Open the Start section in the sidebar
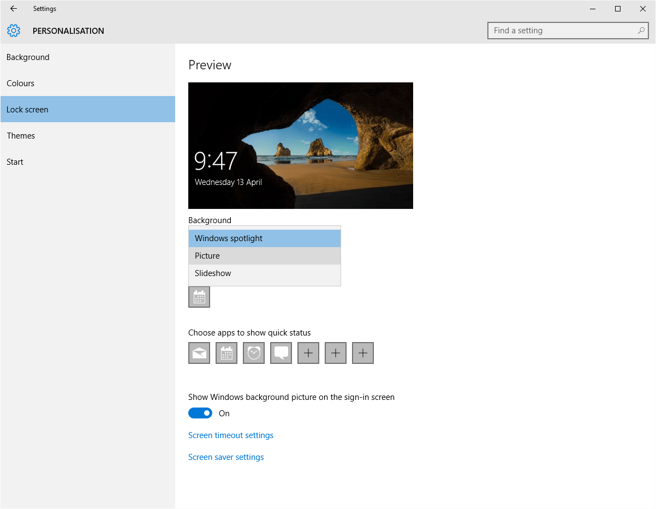 pyautogui.click(x=88, y=162)
